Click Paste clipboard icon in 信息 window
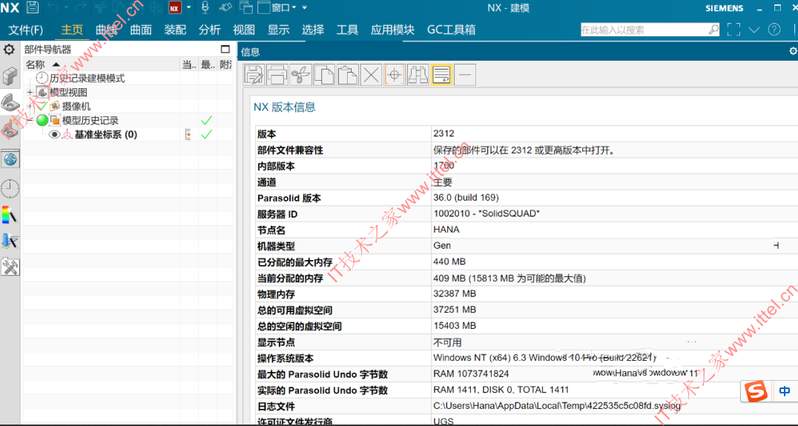 [x=348, y=75]
